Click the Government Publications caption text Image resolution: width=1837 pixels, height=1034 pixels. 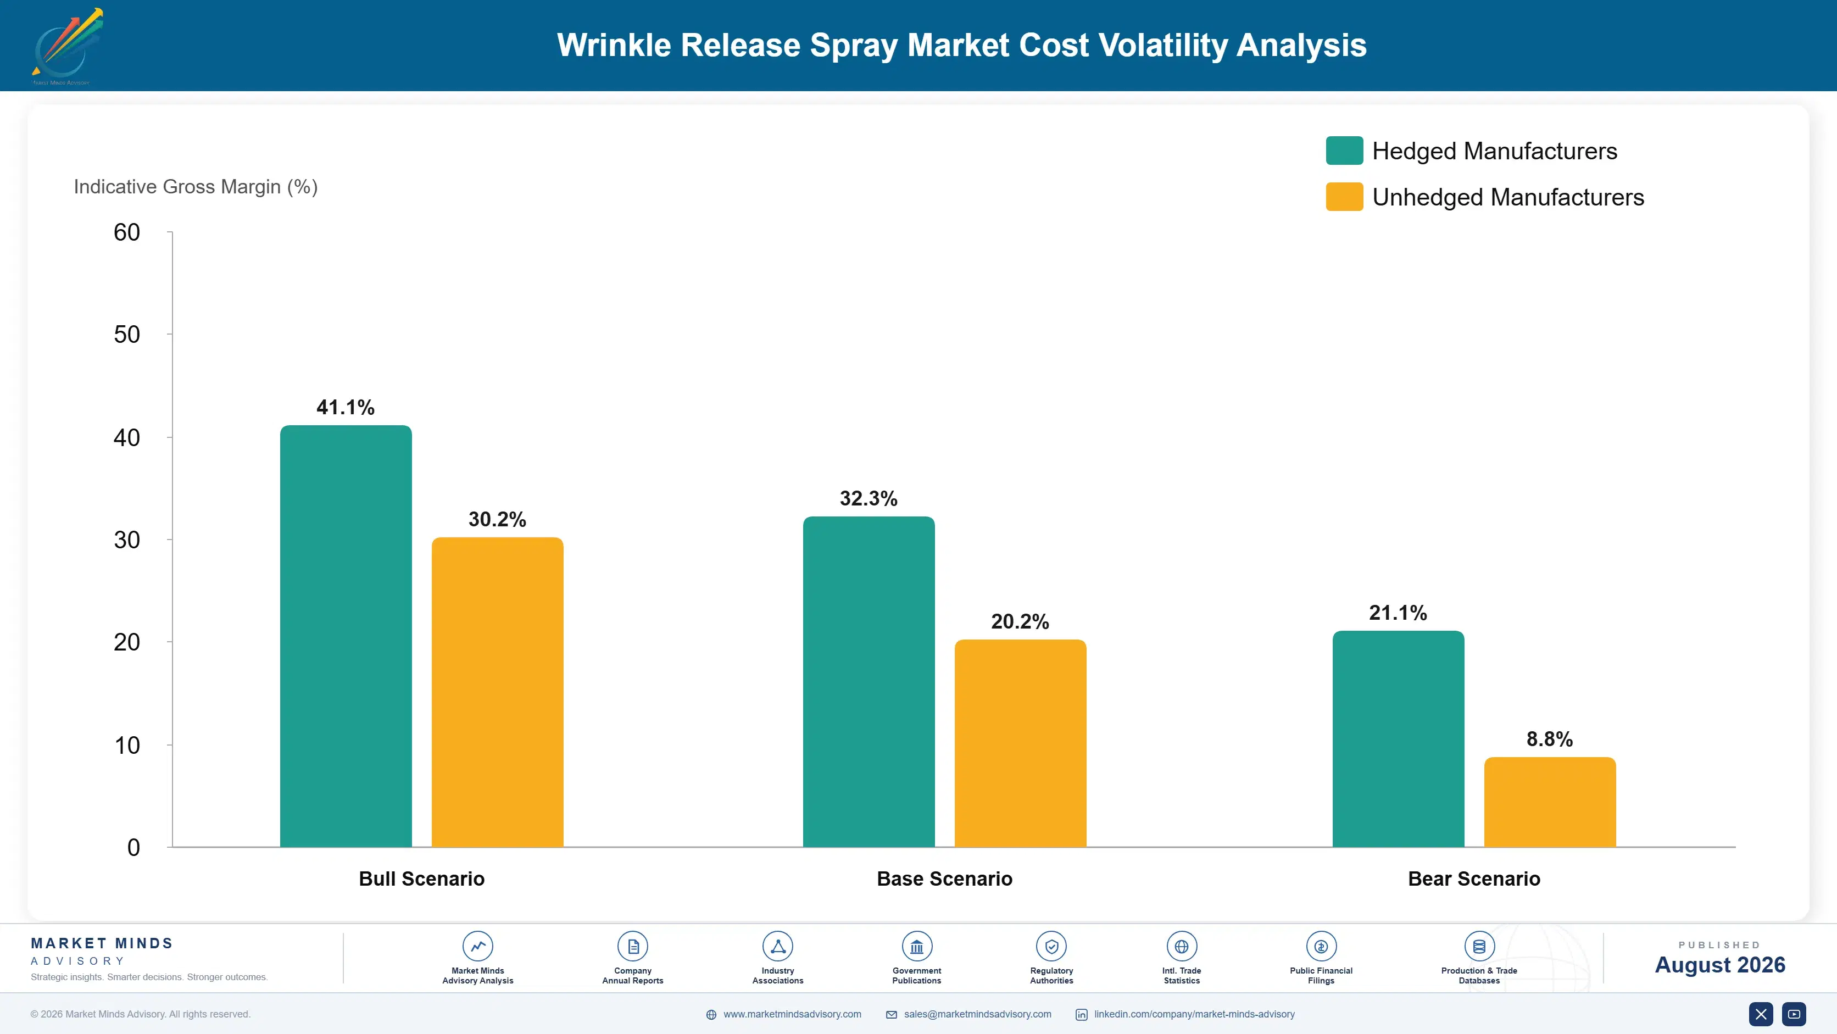[x=917, y=976]
